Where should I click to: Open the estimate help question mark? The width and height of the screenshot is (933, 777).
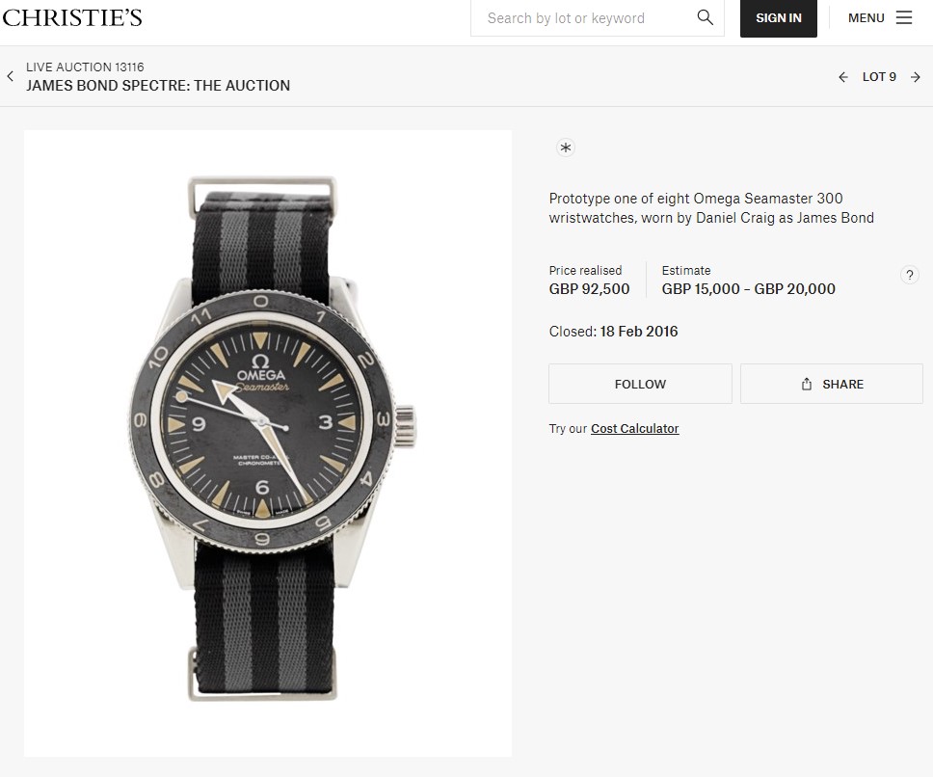click(x=909, y=275)
